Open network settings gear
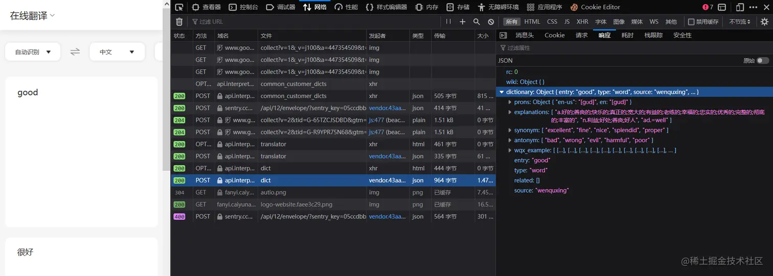 pos(764,21)
